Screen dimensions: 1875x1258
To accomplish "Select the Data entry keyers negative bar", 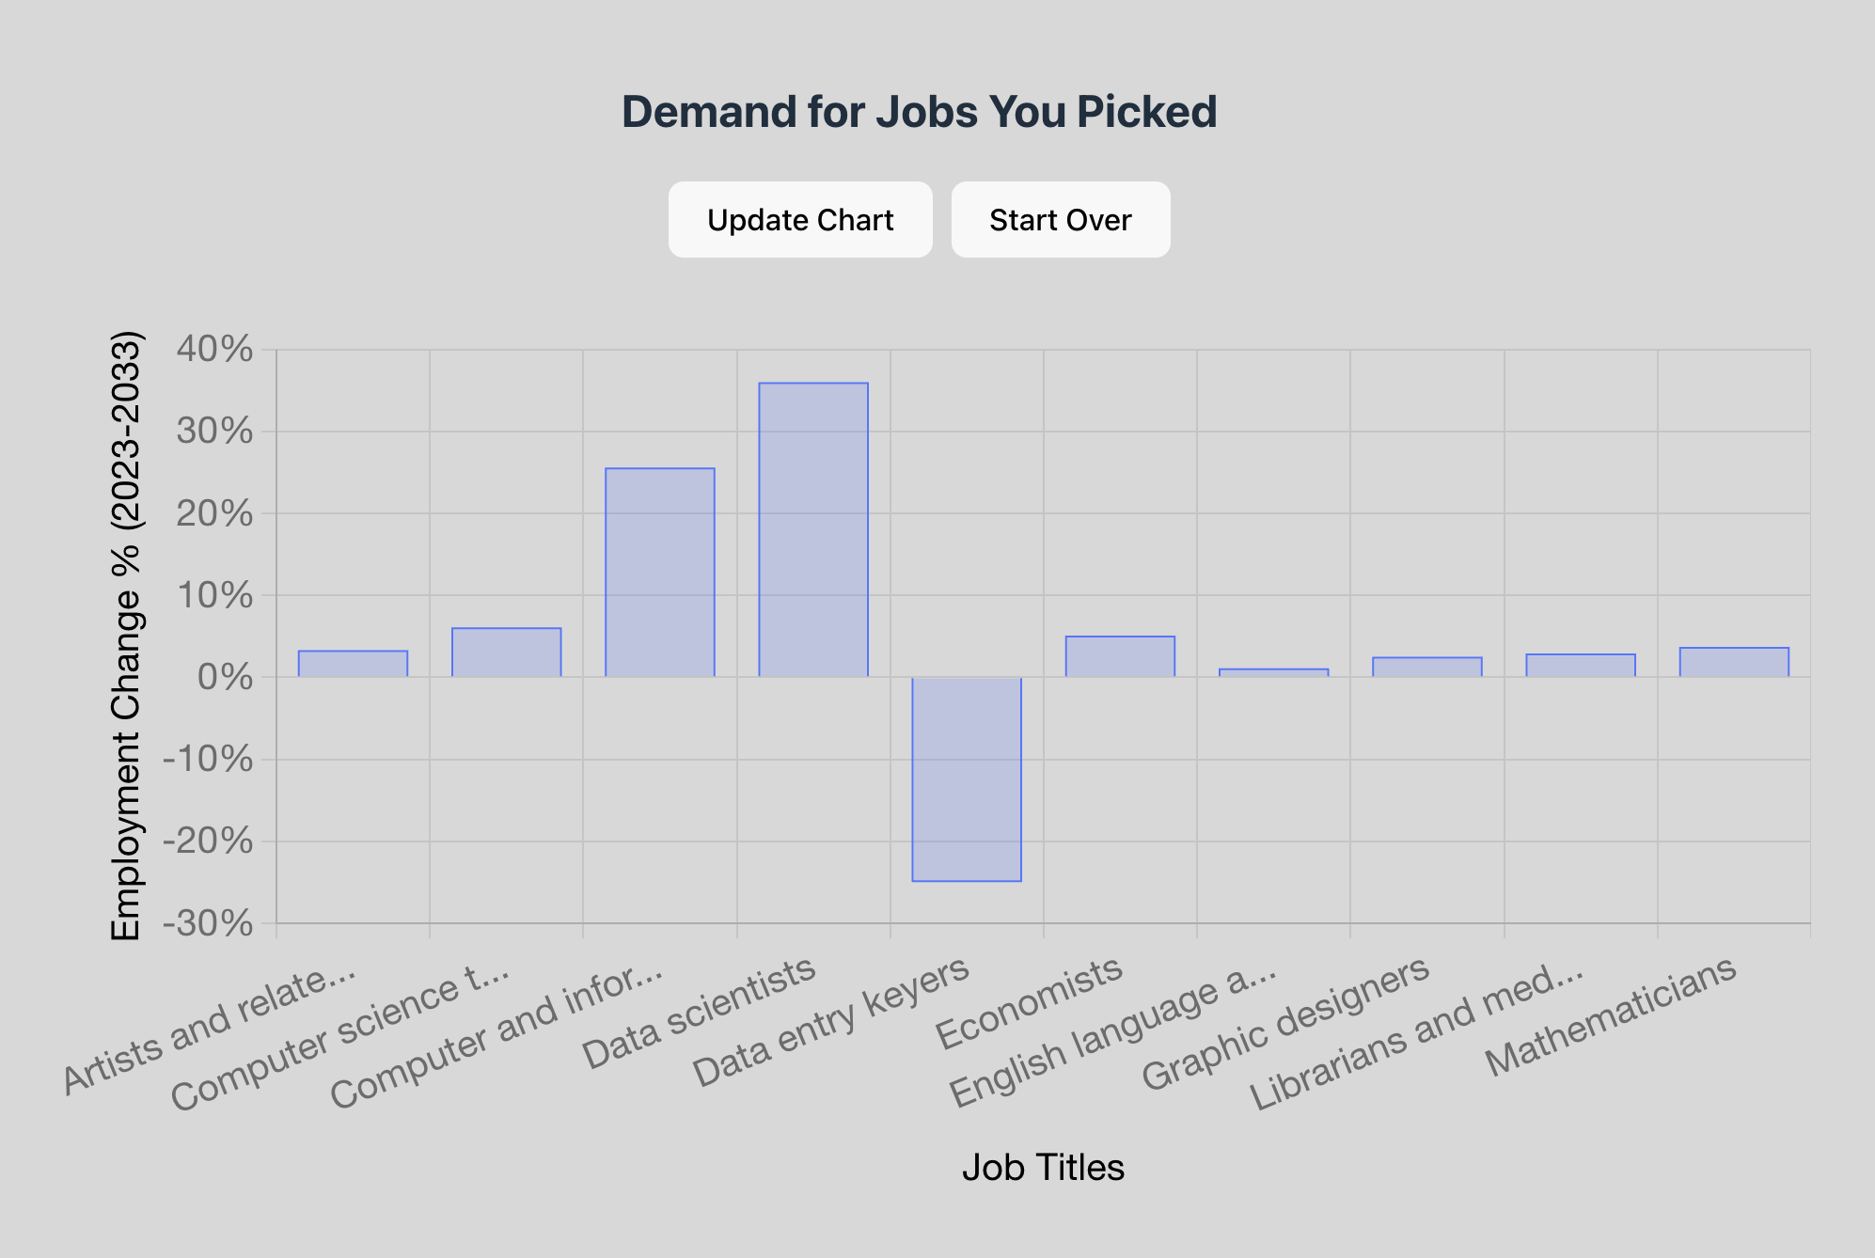I will point(965,780).
